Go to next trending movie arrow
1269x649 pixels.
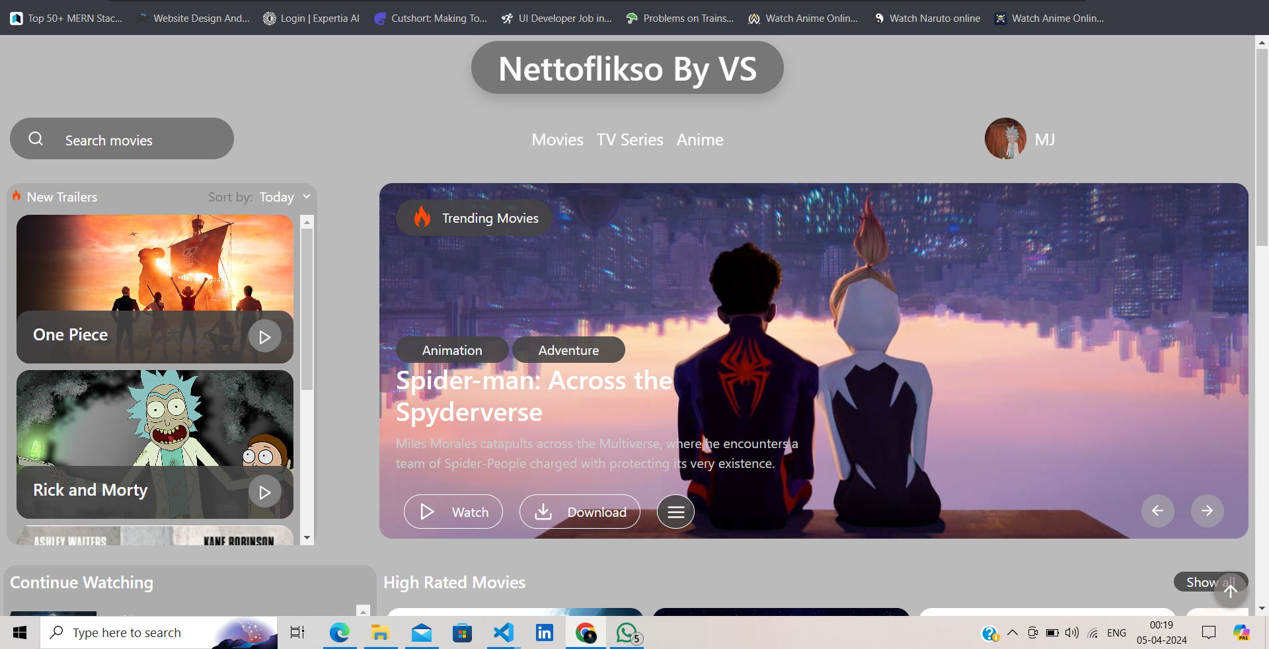1208,510
